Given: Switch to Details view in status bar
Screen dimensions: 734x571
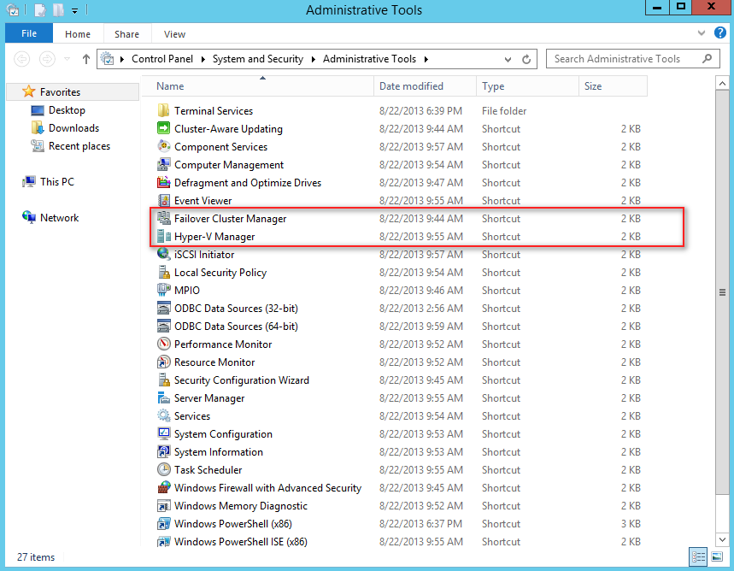Looking at the screenshot, I should (x=698, y=557).
